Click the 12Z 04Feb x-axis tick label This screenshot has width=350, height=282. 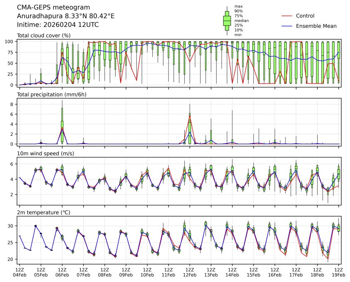coord(19,272)
